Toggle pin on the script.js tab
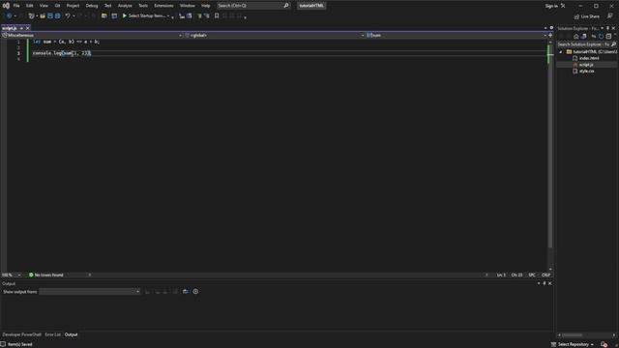619x348 pixels. (x=21, y=28)
